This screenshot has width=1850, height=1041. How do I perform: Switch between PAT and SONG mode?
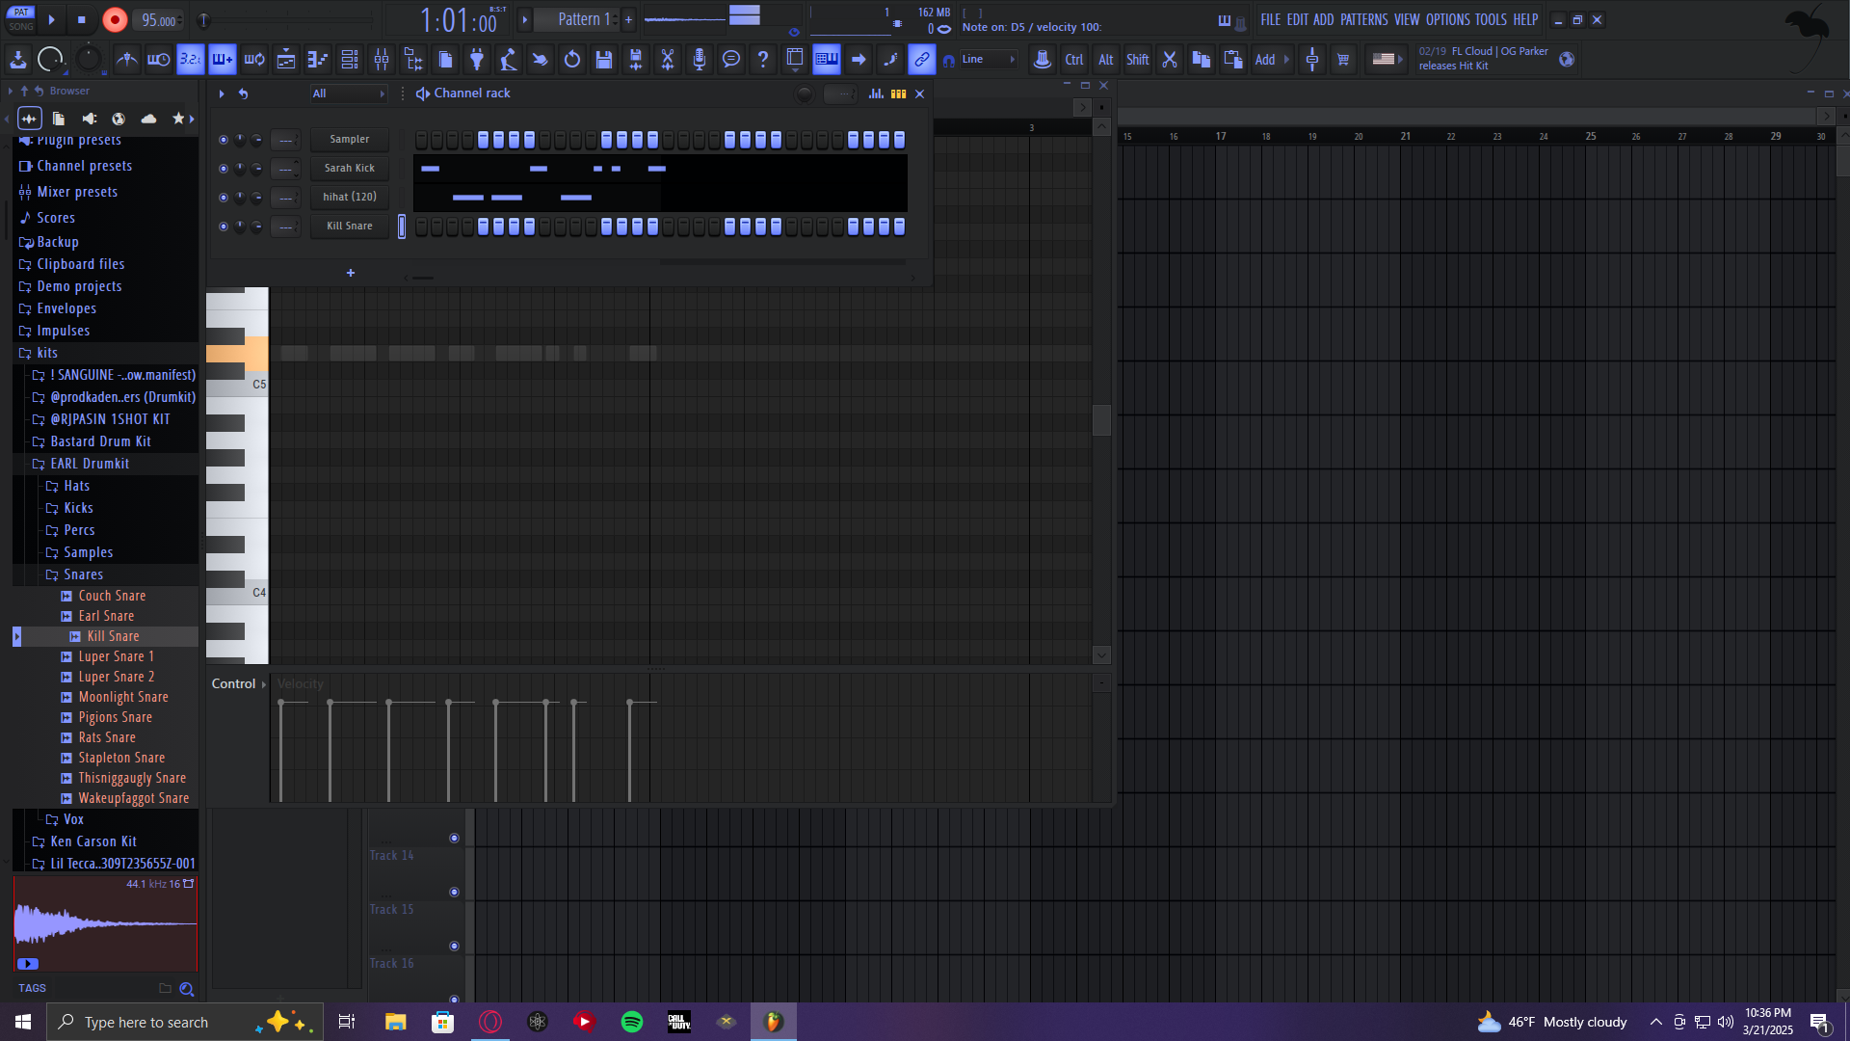pyautogui.click(x=21, y=19)
